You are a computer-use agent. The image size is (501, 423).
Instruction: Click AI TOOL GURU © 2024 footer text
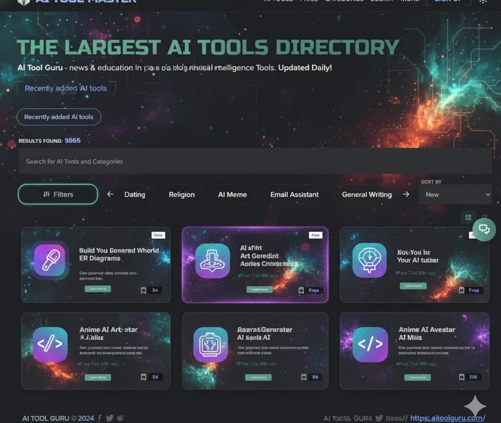click(58, 418)
